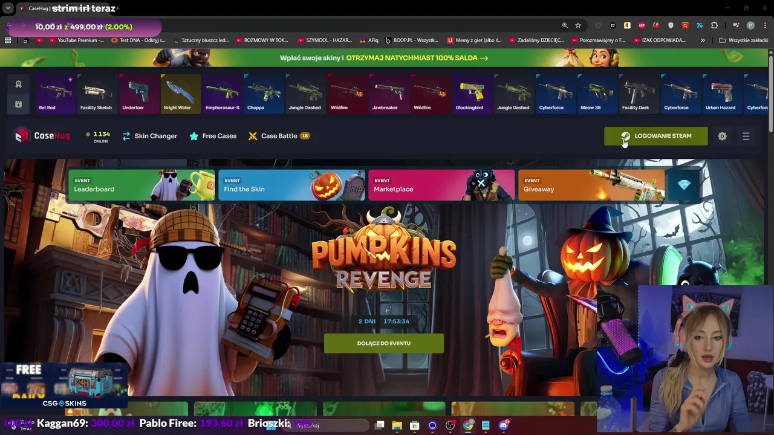Viewport: 774px width, 435px height.
Task: Open site settings gear icon
Action: (722, 136)
